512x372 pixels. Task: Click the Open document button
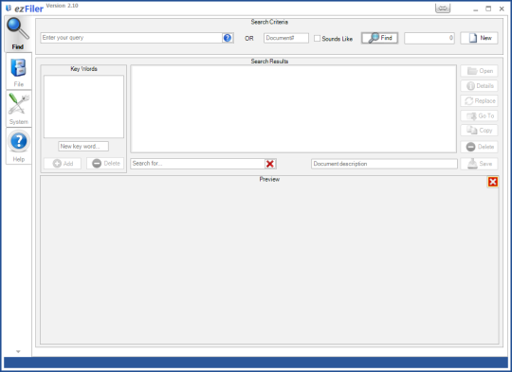[x=479, y=71]
